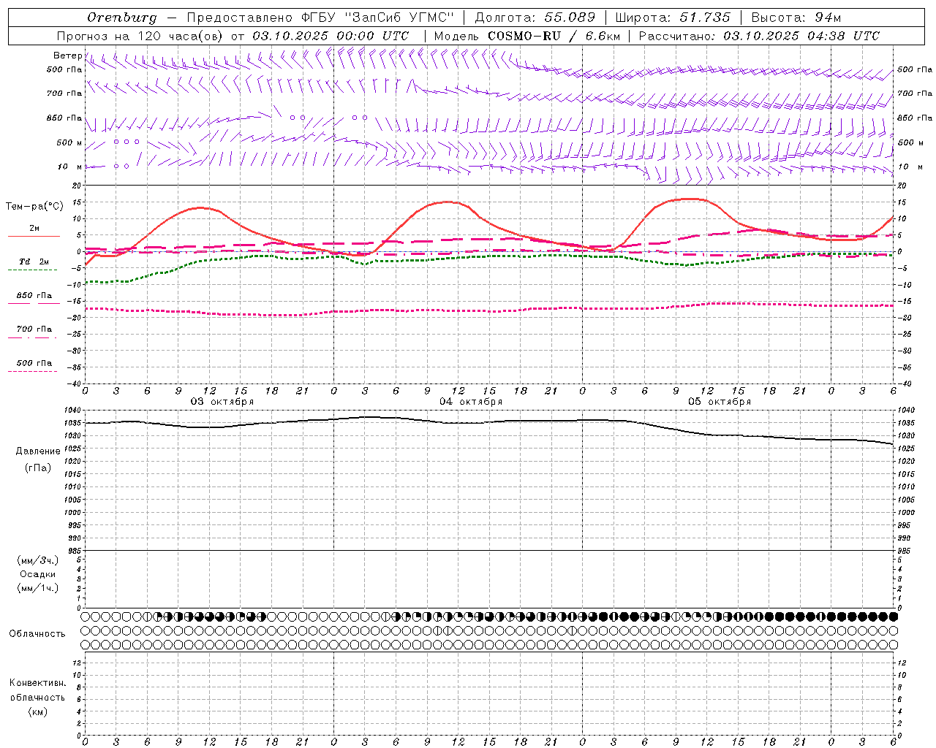Click the "Ветер" wind panel label
This screenshot has height=748, width=936.
(x=68, y=56)
